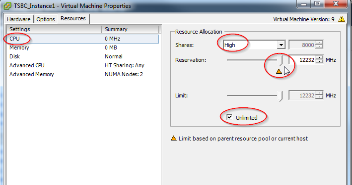The height and width of the screenshot is (185, 352).
Task: Click the '0 MHz' CPU summary value
Action: 113,39
